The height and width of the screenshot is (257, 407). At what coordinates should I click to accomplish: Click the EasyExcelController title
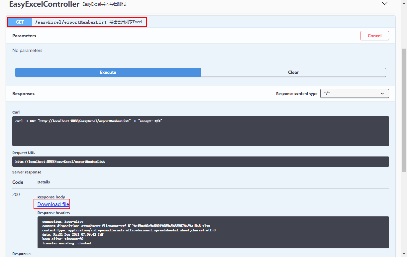45,4
